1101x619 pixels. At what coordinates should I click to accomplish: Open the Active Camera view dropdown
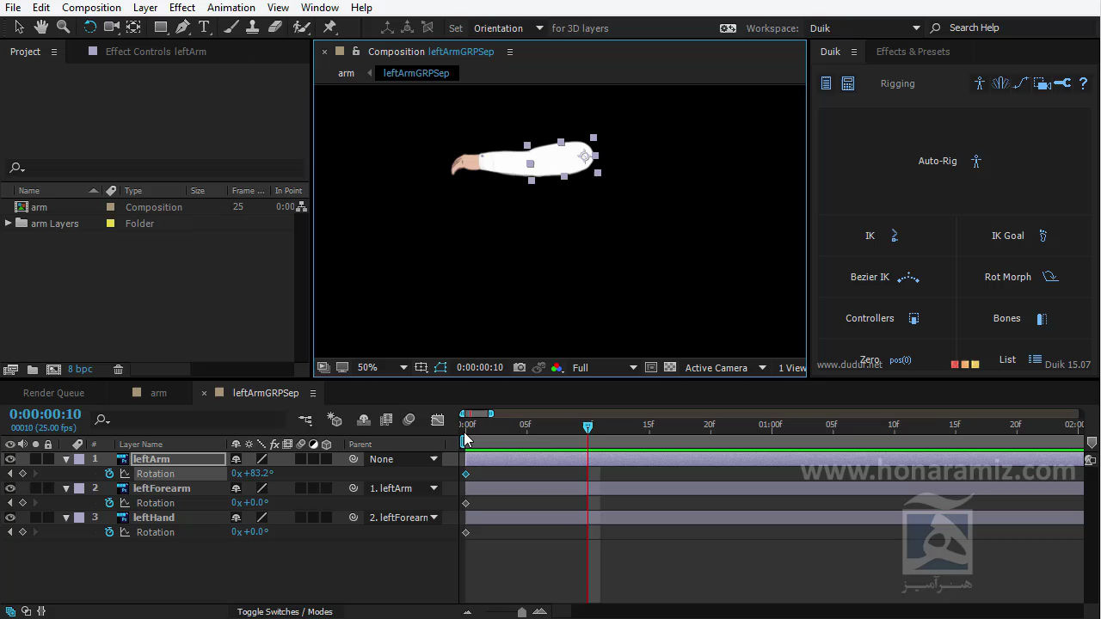(725, 367)
